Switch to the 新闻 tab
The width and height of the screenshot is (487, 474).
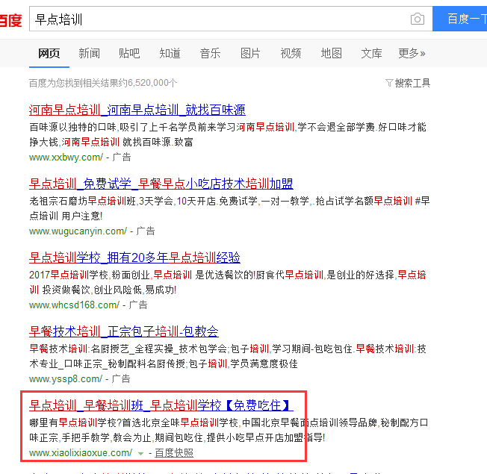point(90,54)
